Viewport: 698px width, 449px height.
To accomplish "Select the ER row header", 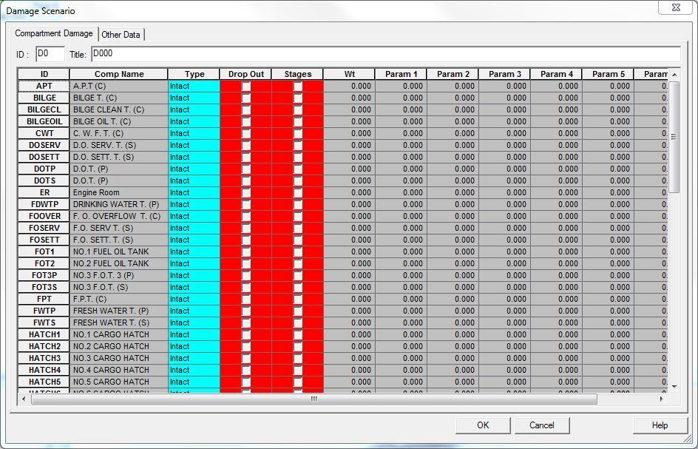I will tap(44, 192).
